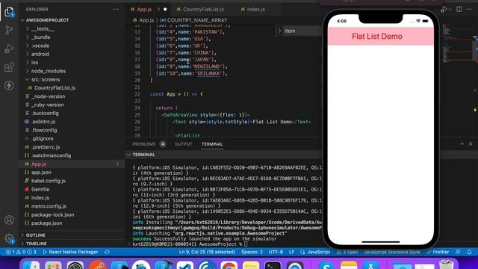The width and height of the screenshot is (478, 269).
Task: Collapse the AWESOMEPROJECT root folder
Action: (x=47, y=20)
